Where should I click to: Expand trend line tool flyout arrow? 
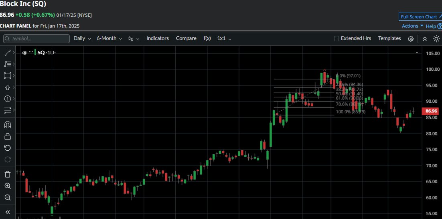pyautogui.click(x=14, y=52)
